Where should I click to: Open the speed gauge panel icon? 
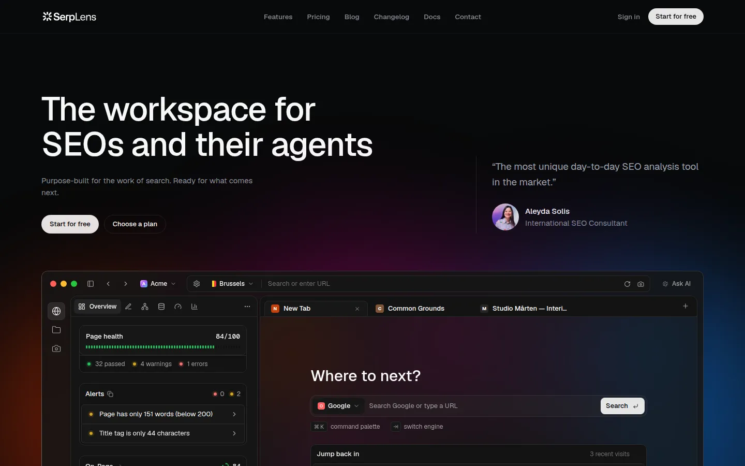[178, 307]
